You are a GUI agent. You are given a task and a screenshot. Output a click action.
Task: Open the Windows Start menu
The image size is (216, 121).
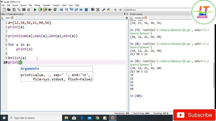tap(4, 118)
